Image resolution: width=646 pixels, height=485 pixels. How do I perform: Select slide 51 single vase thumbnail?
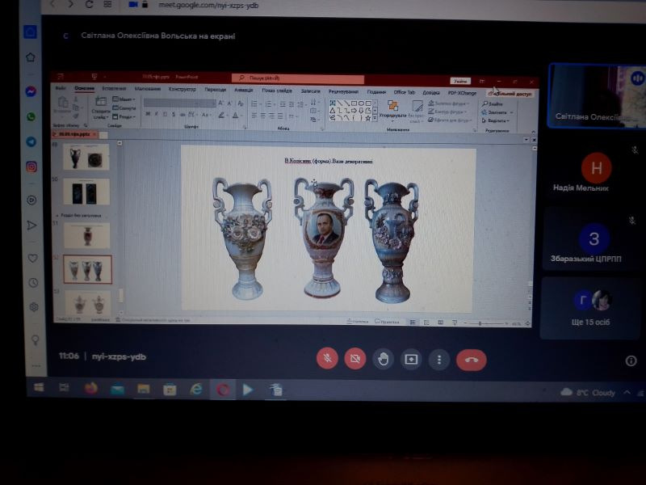[87, 235]
